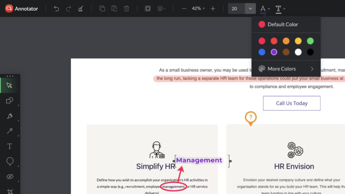Expand the More Colors submenu
345x194 pixels.
coord(286,69)
